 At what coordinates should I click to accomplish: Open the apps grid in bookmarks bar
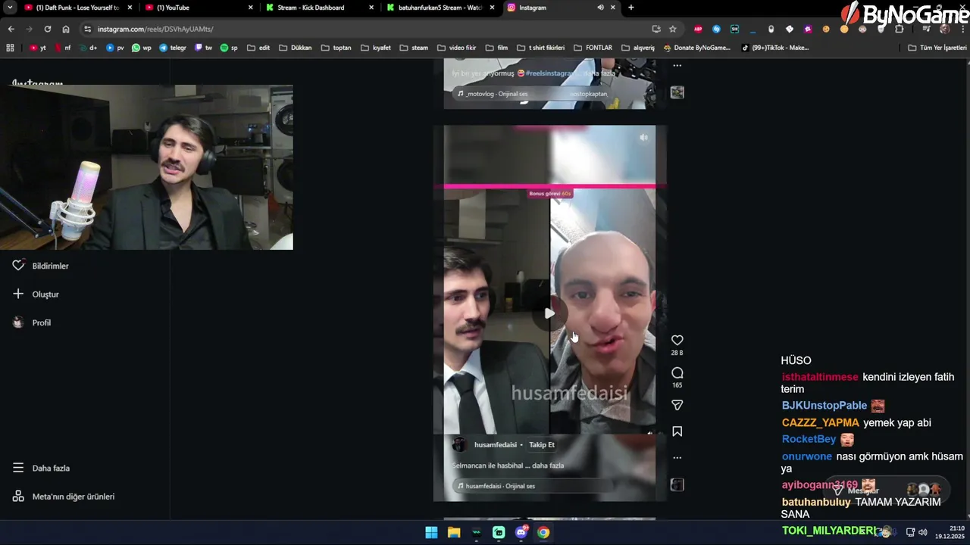click(x=10, y=48)
